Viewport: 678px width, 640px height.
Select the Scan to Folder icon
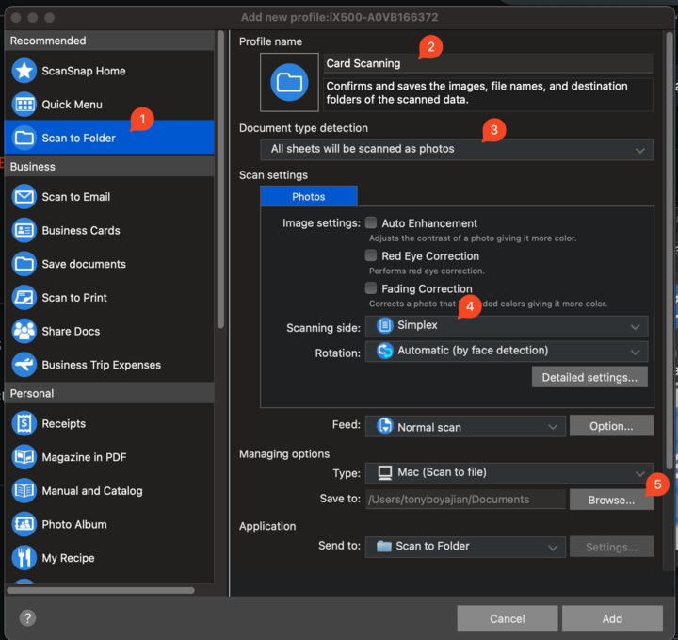(x=24, y=138)
